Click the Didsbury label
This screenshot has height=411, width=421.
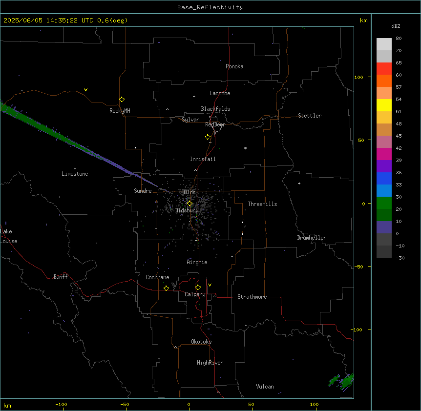tap(187, 210)
